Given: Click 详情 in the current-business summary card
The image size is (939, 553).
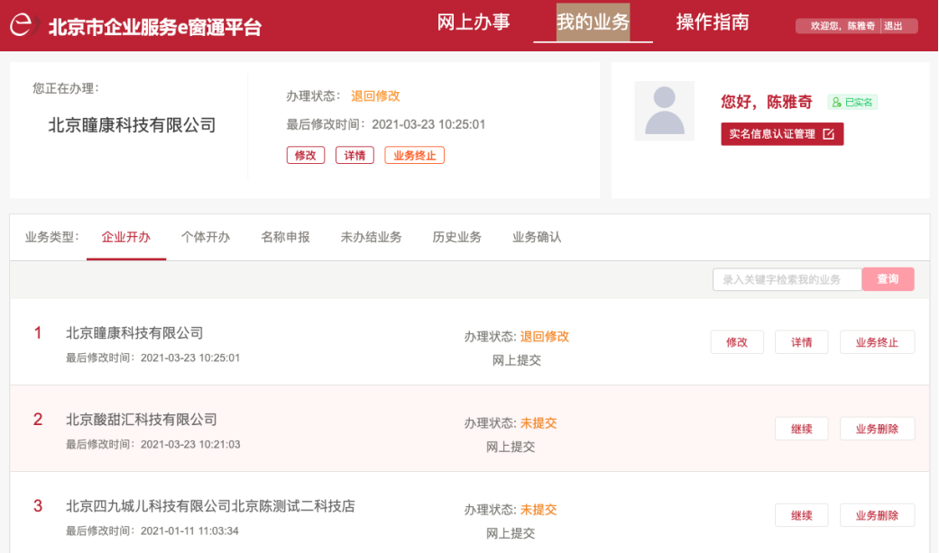Looking at the screenshot, I should (x=354, y=156).
